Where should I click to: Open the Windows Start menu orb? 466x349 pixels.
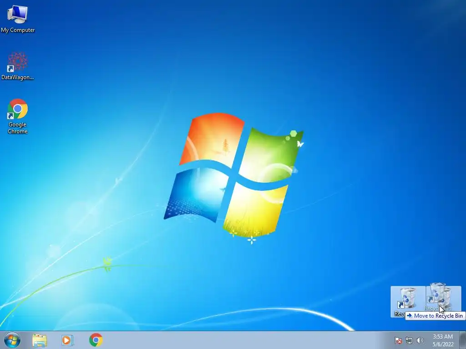(12, 340)
